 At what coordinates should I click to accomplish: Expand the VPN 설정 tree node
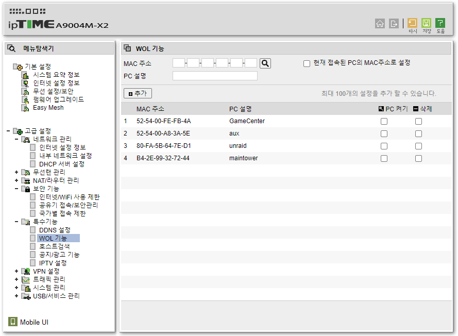click(x=16, y=271)
